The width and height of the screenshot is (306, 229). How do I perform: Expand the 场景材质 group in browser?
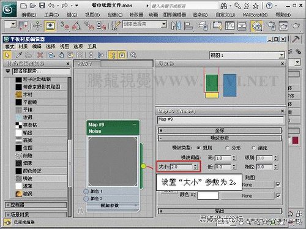[36, 214]
